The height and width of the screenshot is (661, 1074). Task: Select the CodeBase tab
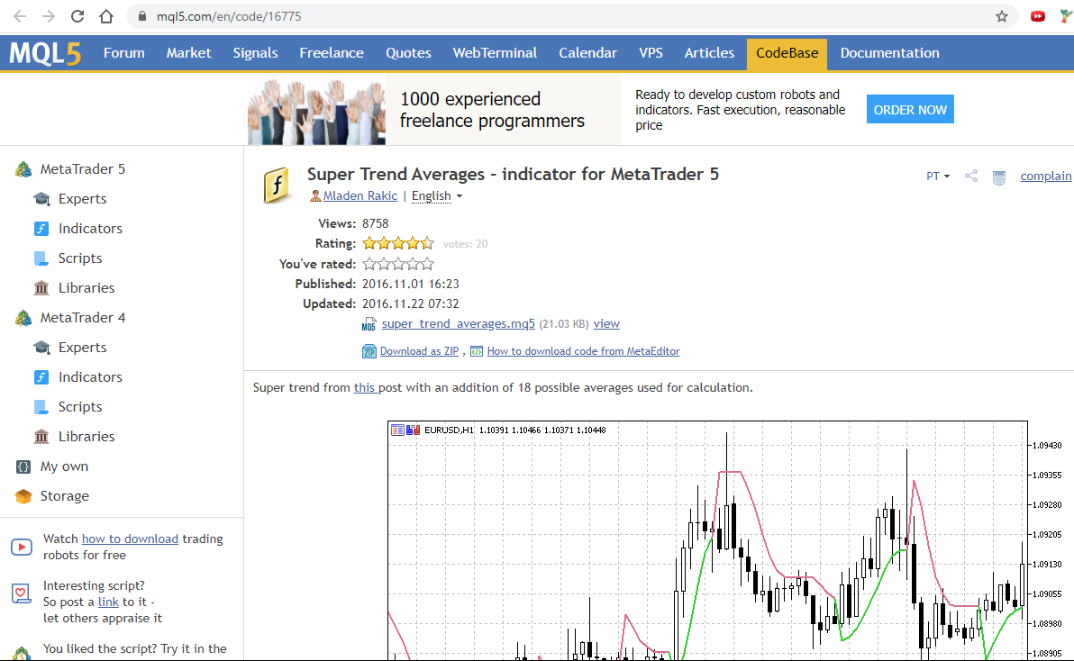(787, 54)
